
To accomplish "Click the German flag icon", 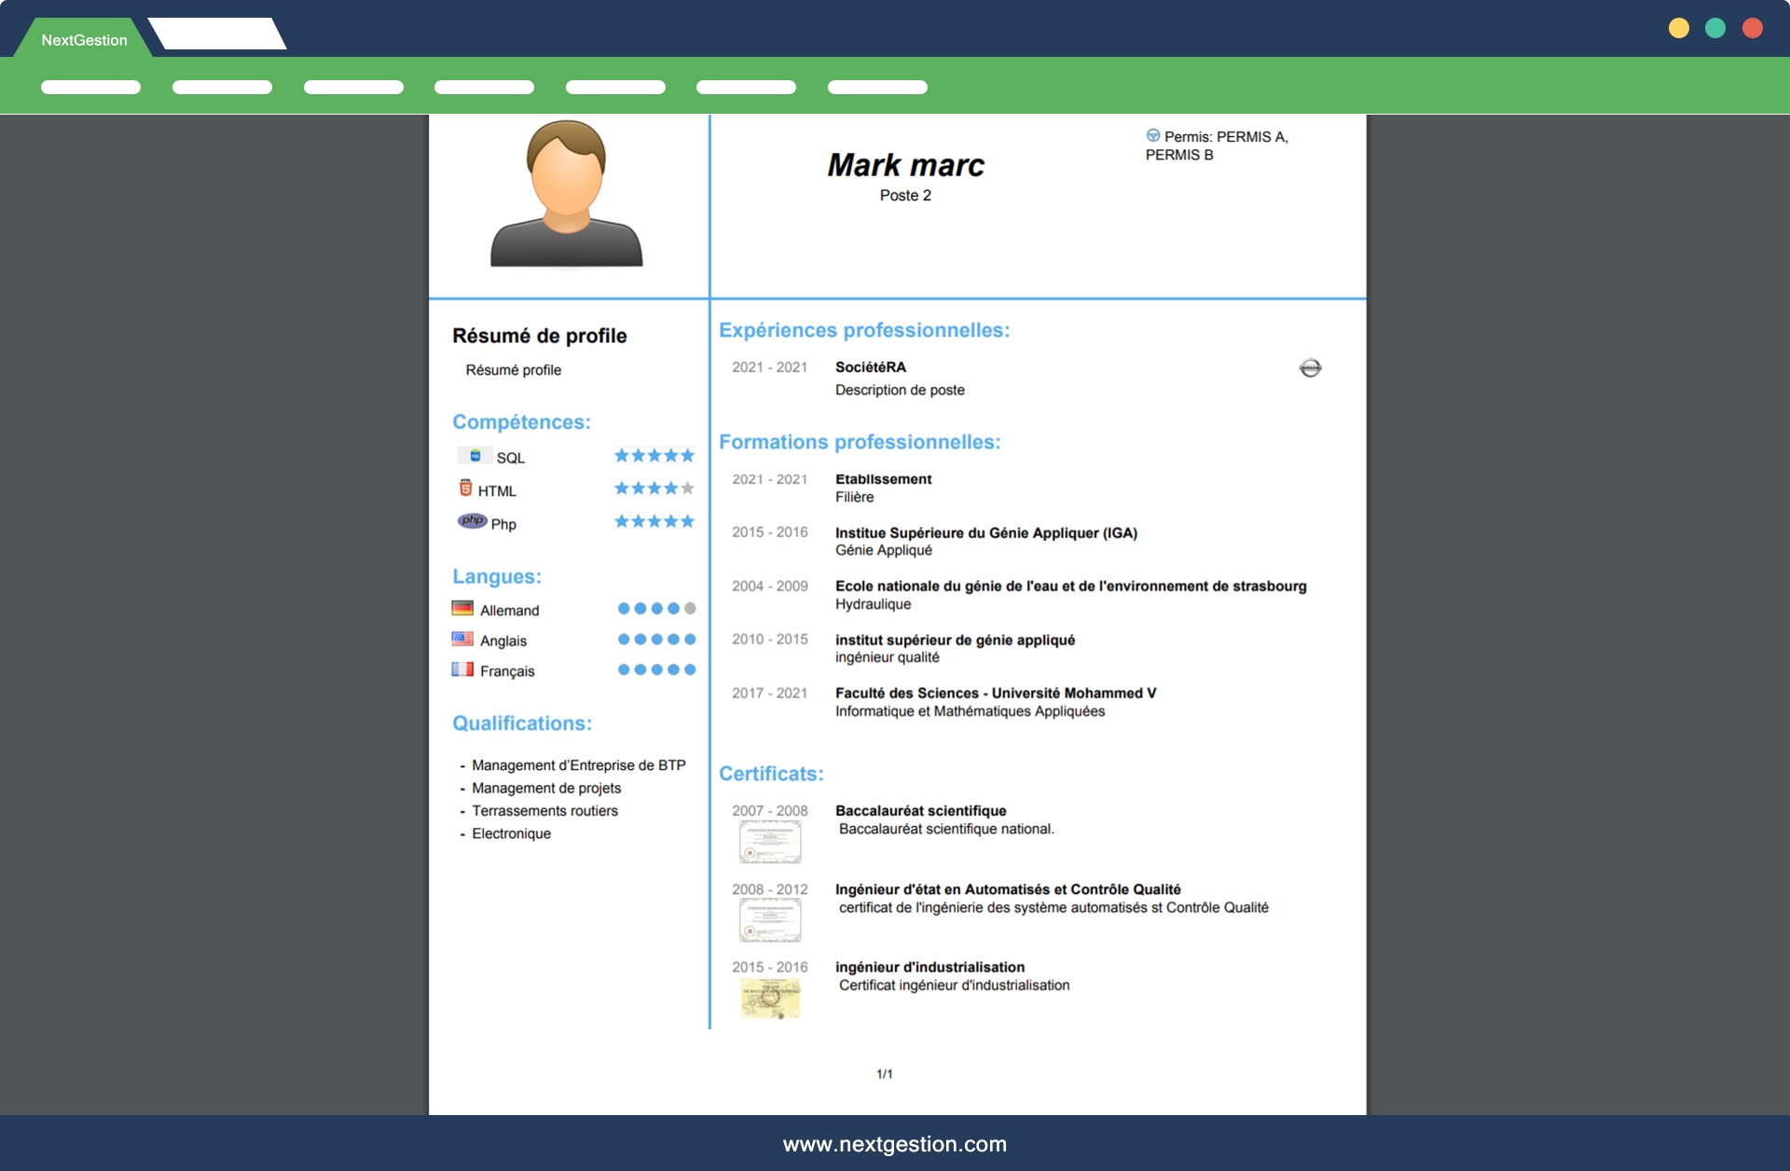I will point(462,609).
